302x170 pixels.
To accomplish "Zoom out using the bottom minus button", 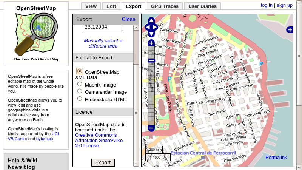I will (x=151, y=128).
